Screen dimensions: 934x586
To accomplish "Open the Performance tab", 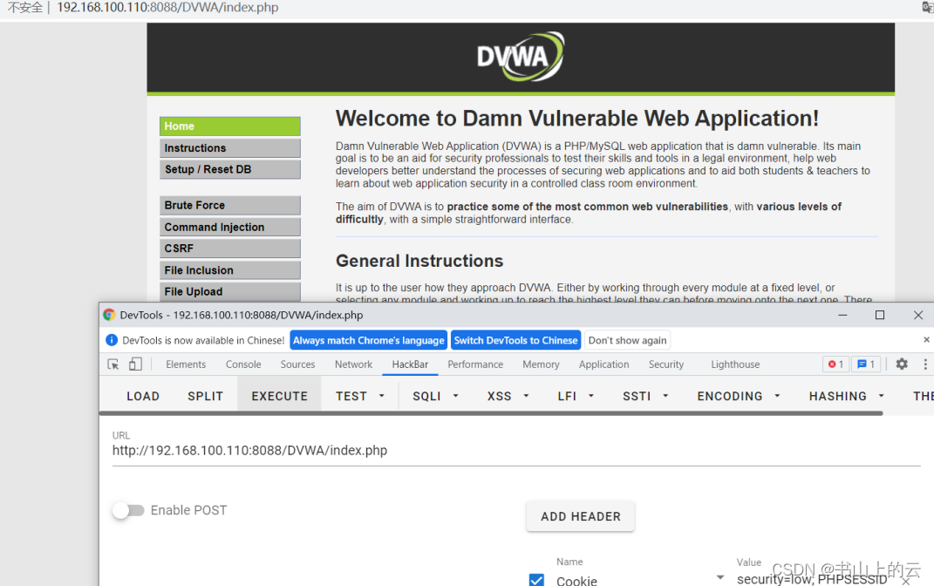I will click(475, 364).
